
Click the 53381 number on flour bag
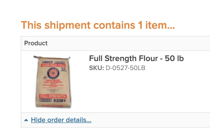(59, 101)
